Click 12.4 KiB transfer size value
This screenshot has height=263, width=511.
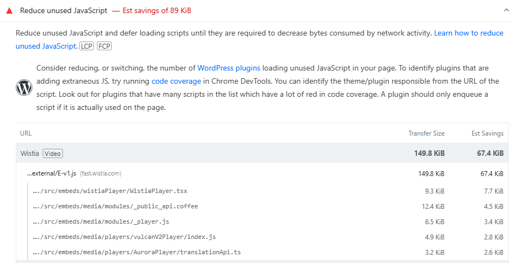click(x=433, y=206)
